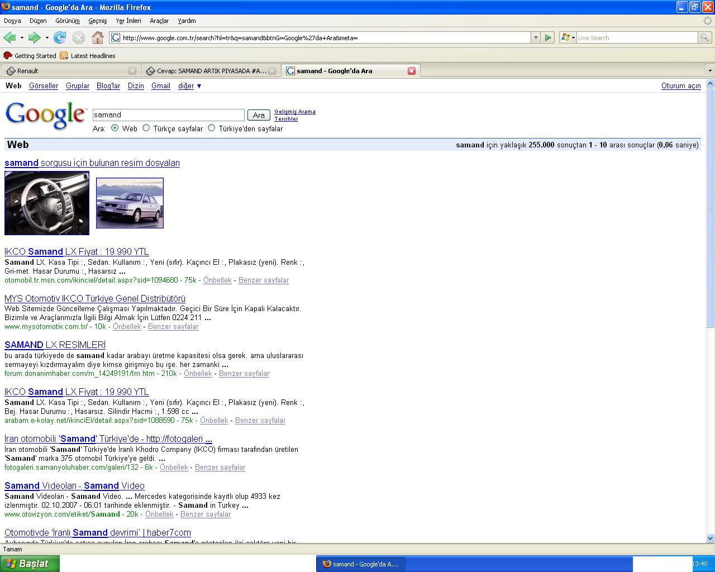Open the Yer İmleri menu
This screenshot has width=715, height=572.
click(x=128, y=21)
